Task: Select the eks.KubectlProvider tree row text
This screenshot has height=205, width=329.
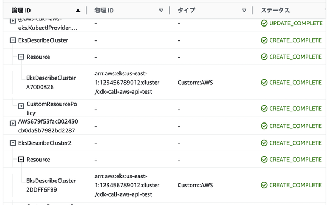Action: (x=48, y=25)
